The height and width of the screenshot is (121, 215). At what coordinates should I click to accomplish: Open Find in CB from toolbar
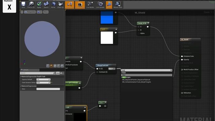pyautogui.click(x=31, y=5)
